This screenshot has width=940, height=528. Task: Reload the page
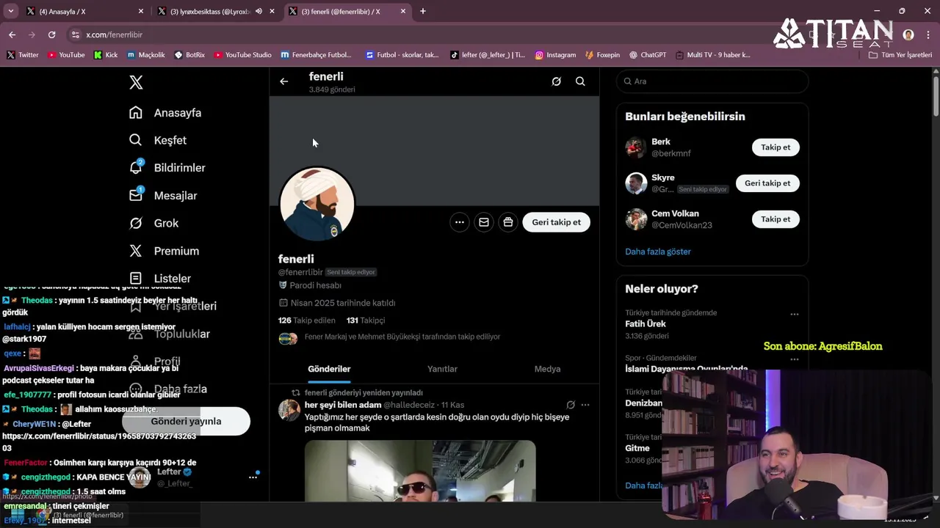click(x=51, y=34)
